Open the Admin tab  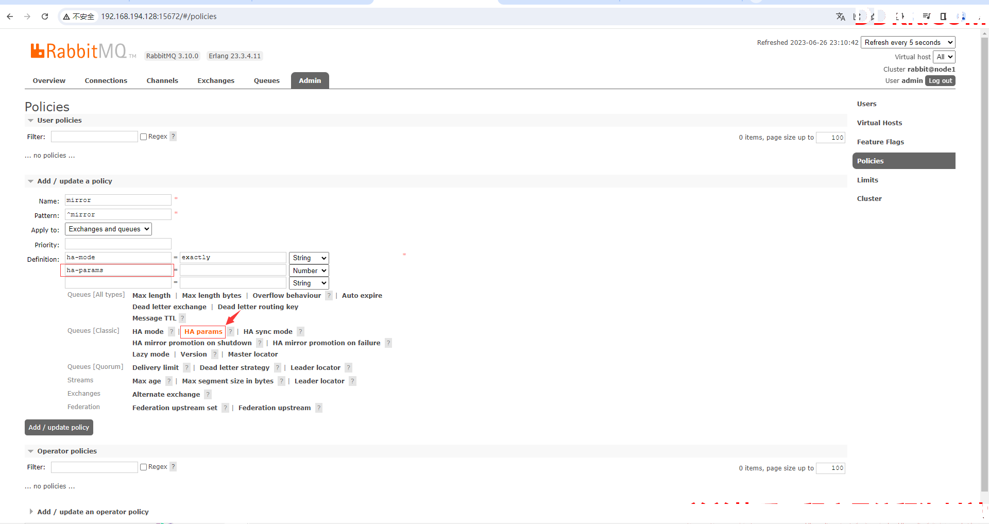click(310, 81)
